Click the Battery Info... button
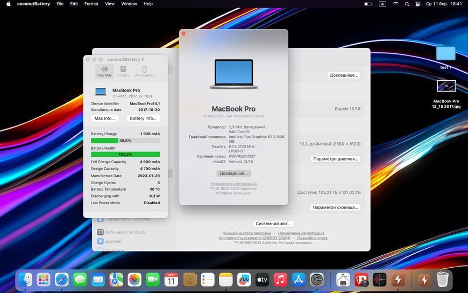This screenshot has width=468, height=293. tap(143, 118)
